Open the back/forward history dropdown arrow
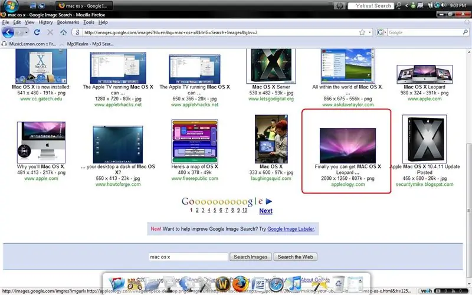 tap(27, 32)
